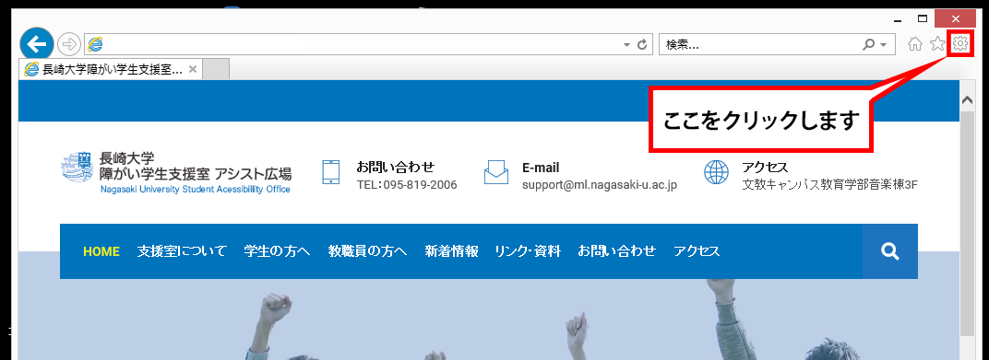Open 新着情報 menu item
The height and width of the screenshot is (360, 989).
point(452,251)
